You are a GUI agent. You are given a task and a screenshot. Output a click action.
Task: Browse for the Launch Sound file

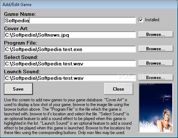(x=156, y=78)
